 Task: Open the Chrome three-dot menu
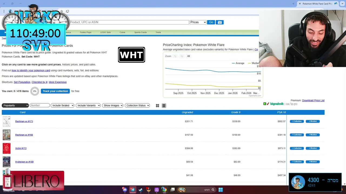[4, 11]
